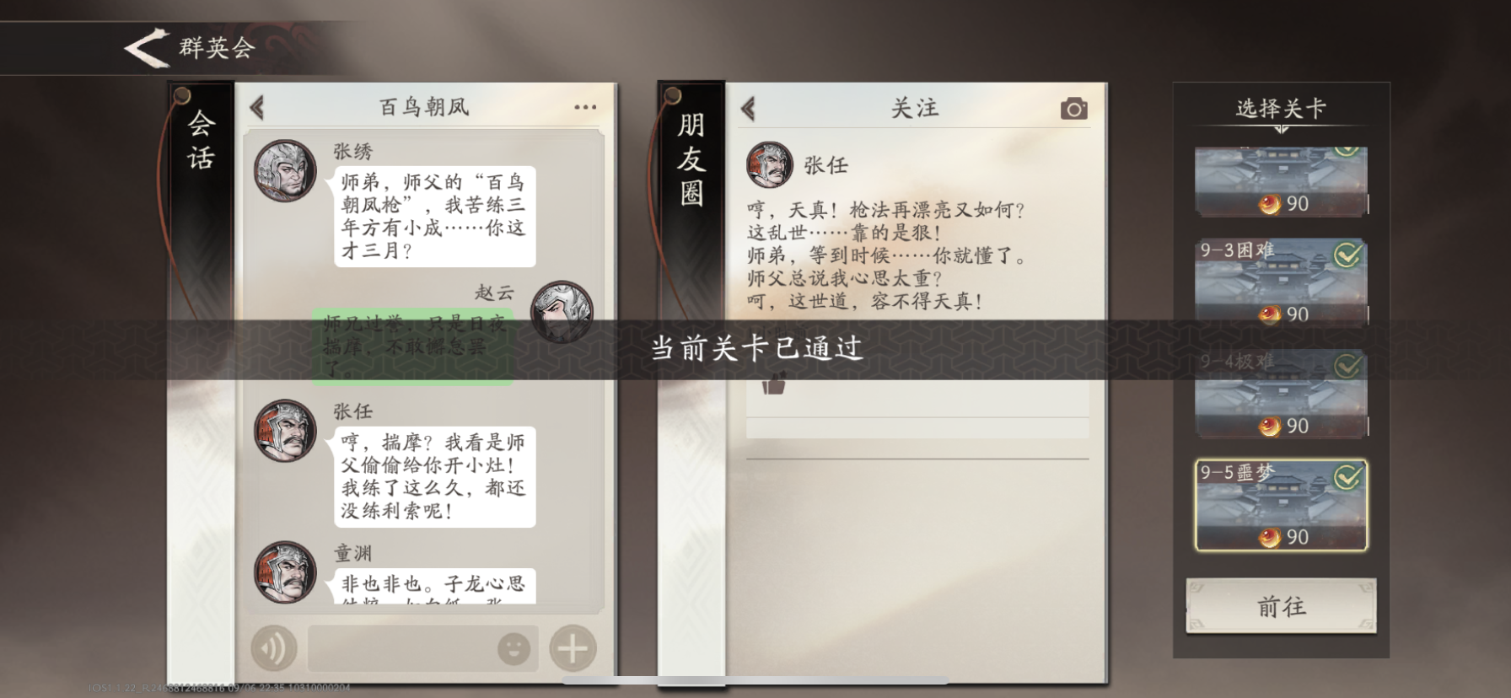Switch to the 朋友圈 side tab
Image resolution: width=1511 pixels, height=698 pixels.
tap(691, 158)
